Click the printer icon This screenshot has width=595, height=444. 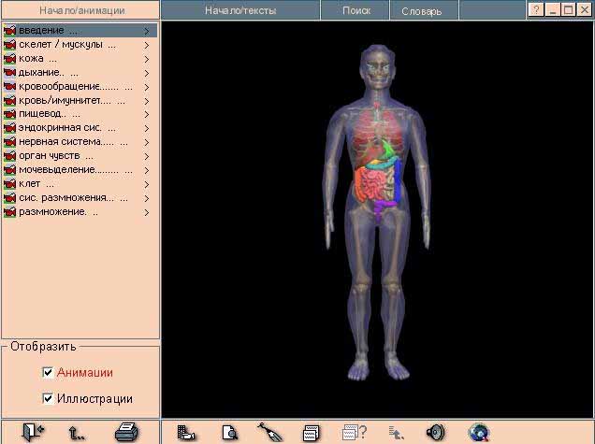coord(126,432)
